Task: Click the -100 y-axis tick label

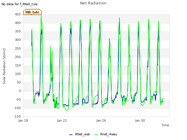Action: click(17, 108)
